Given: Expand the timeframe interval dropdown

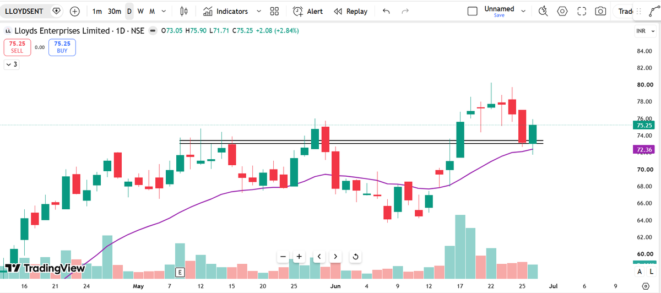Looking at the screenshot, I should click(x=163, y=11).
